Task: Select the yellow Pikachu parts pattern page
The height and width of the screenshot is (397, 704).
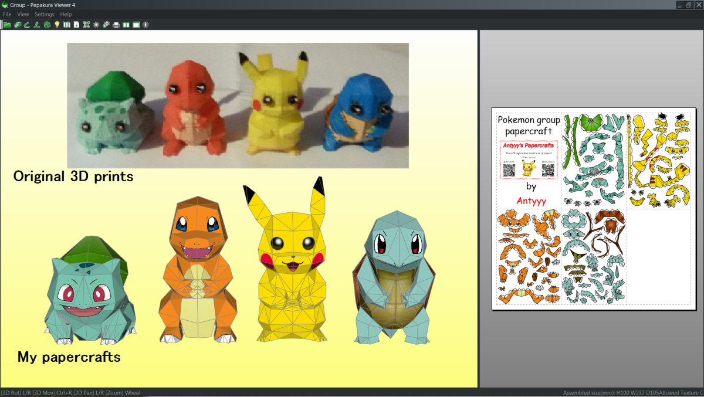Action: pos(658,161)
